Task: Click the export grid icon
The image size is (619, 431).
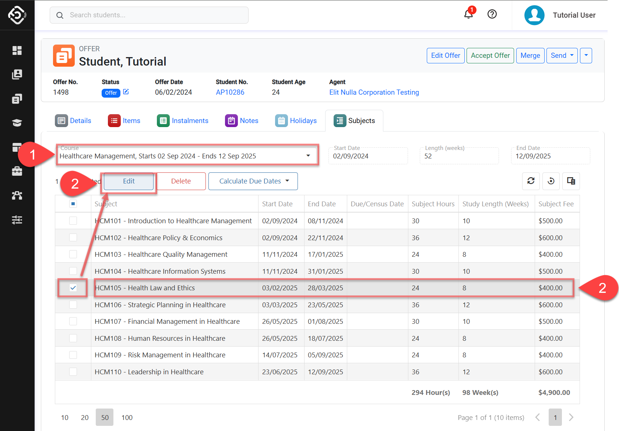Action: point(571,181)
